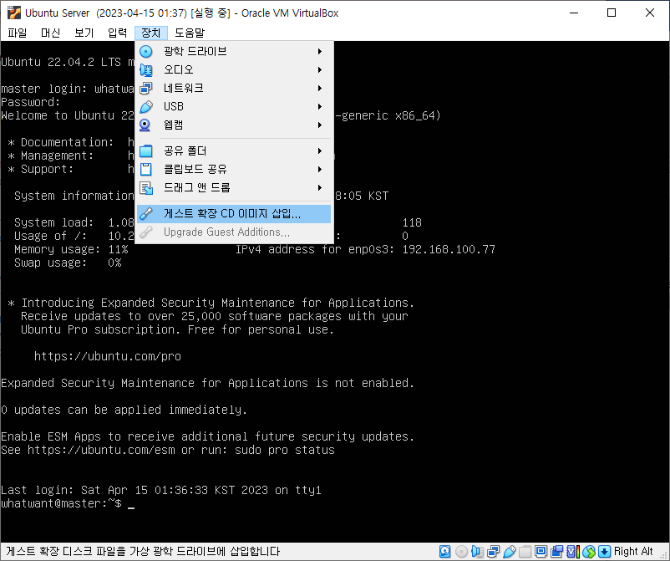The width and height of the screenshot is (670, 561).
Task: Click https://ubuntu.com/pro text in terminal
Action: 108,356
